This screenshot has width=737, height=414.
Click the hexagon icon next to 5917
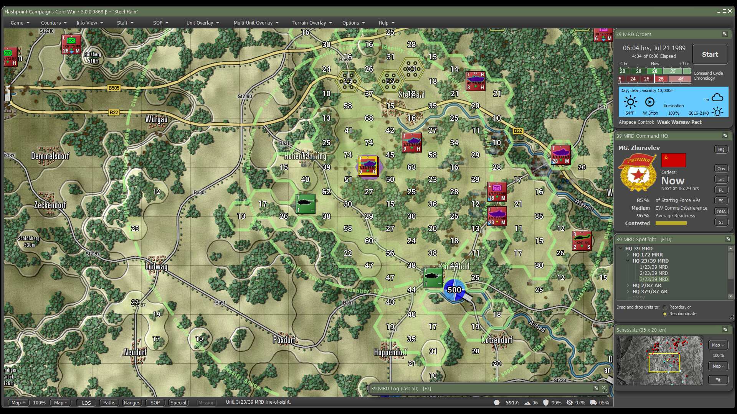tap(497, 402)
